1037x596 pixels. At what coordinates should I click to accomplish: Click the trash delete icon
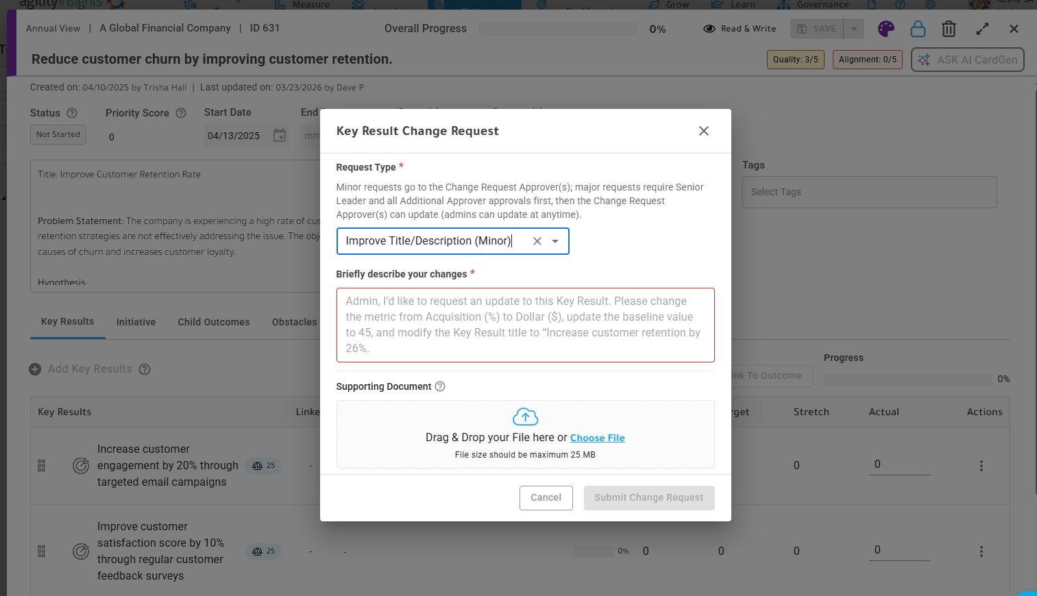(949, 29)
